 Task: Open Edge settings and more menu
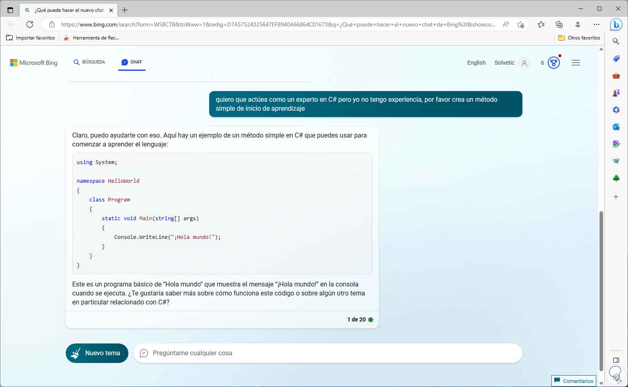pyautogui.click(x=597, y=24)
